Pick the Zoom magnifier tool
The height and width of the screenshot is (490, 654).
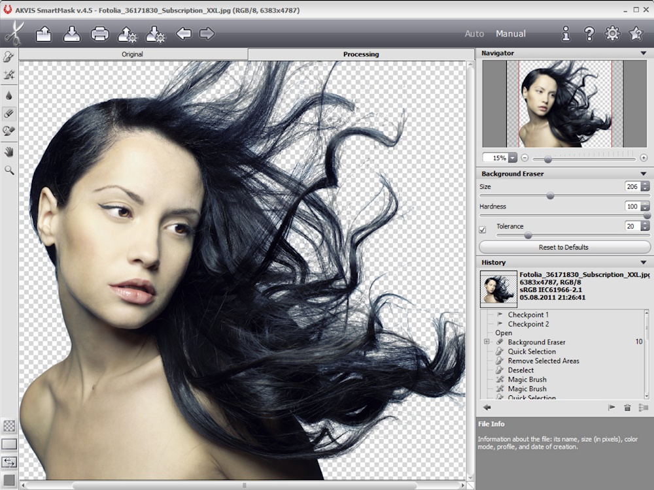click(x=9, y=170)
